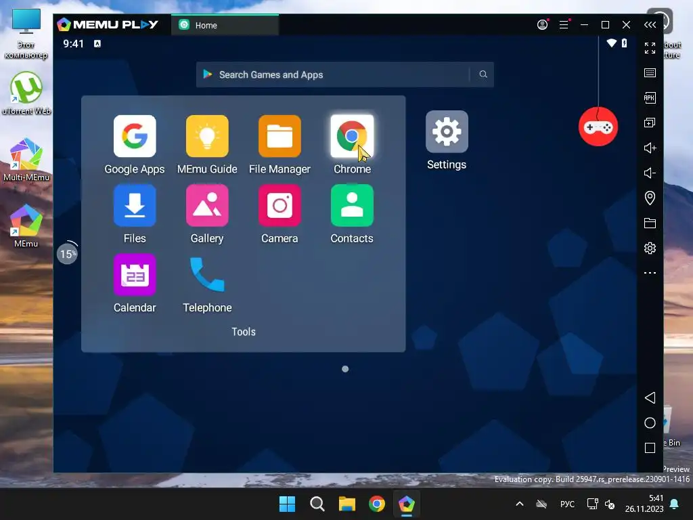Open the MEmu desktop shortcut
Screen dimensions: 693x520
click(26, 226)
